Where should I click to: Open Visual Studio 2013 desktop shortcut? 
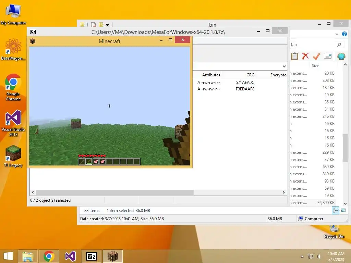click(x=13, y=123)
